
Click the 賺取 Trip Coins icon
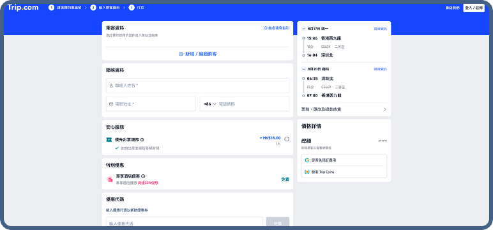tap(307, 172)
